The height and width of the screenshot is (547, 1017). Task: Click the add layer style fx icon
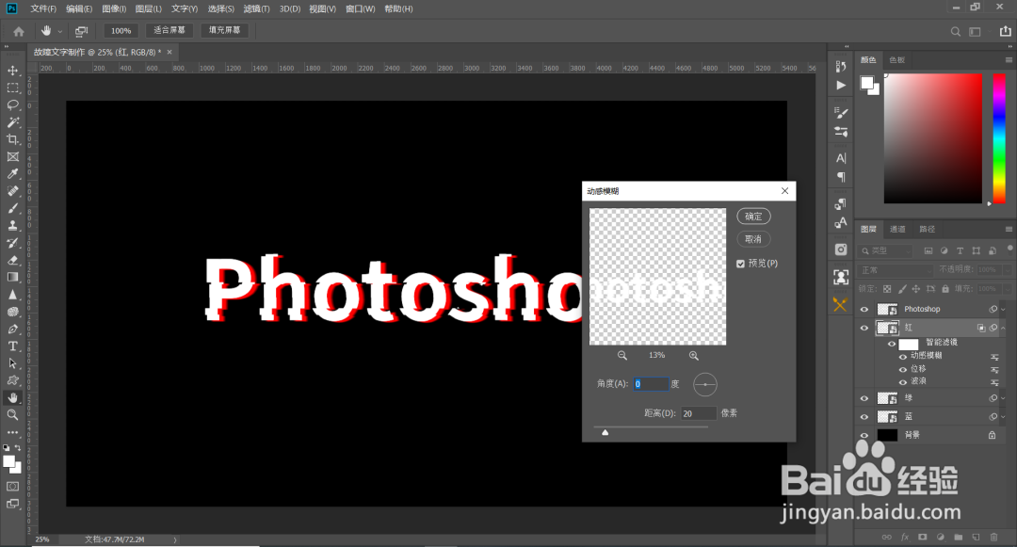point(905,537)
